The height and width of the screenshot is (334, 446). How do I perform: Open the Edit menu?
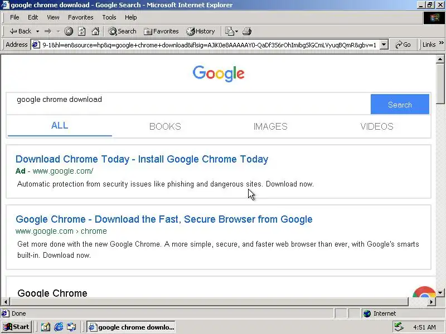(33, 17)
